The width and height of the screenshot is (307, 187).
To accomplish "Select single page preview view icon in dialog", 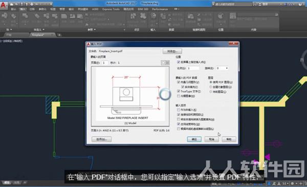I will pos(163,63).
